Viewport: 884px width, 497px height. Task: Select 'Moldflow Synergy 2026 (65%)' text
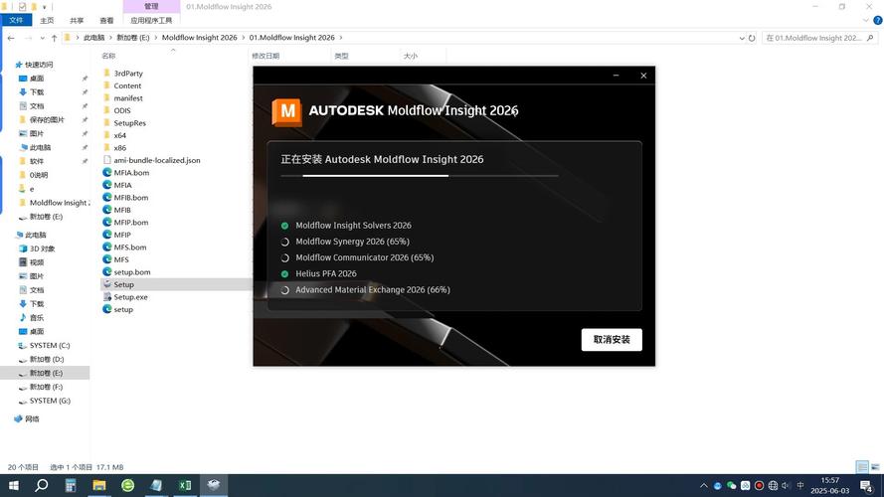click(x=352, y=242)
